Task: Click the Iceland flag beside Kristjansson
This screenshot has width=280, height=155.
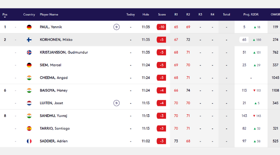Action: pyautogui.click(x=29, y=52)
